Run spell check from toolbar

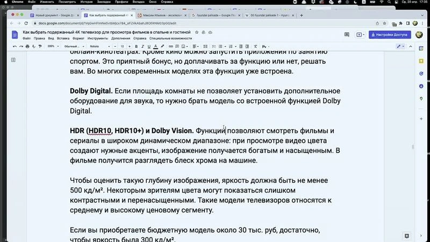point(34,47)
